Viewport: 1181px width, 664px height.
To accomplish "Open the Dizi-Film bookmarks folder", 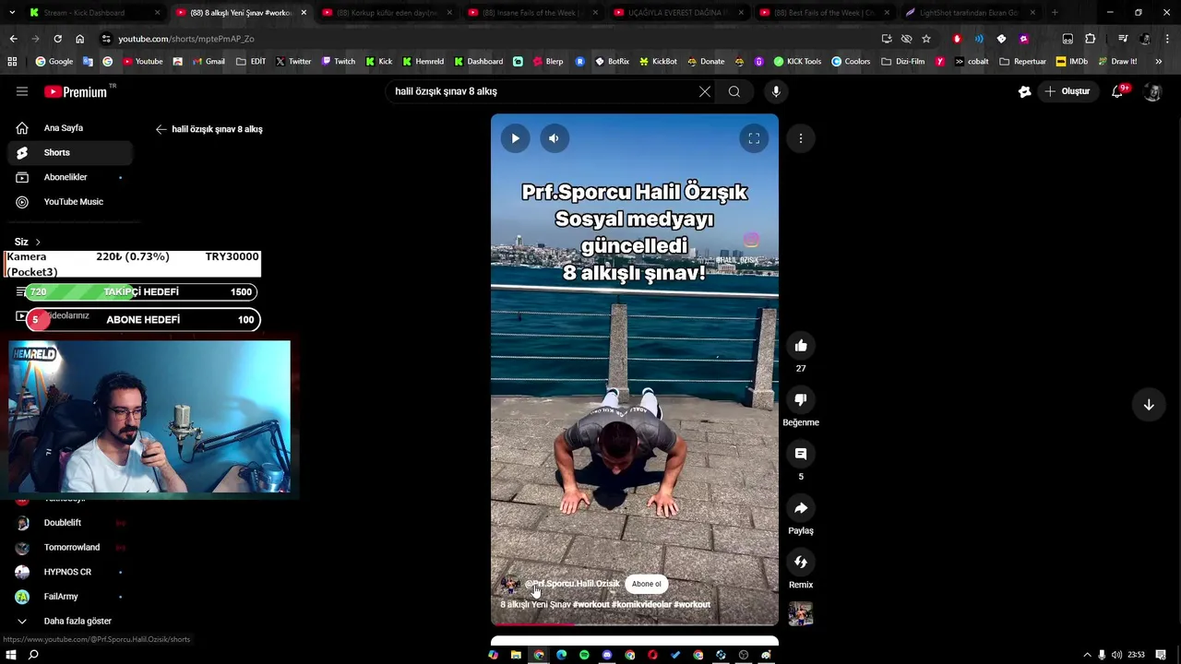I will (902, 62).
